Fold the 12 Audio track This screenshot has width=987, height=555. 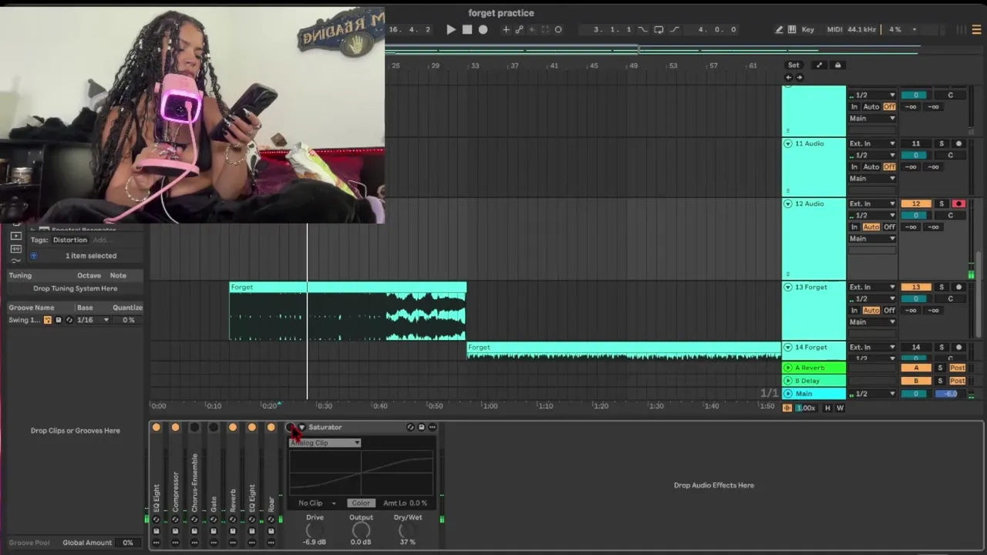[x=788, y=203]
